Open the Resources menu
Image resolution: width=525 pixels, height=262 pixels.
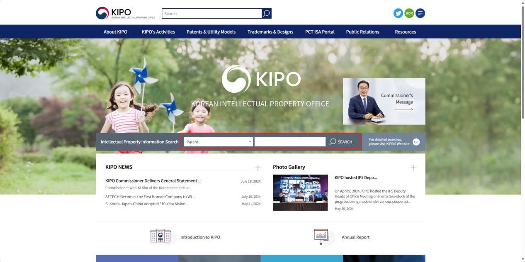coord(406,32)
